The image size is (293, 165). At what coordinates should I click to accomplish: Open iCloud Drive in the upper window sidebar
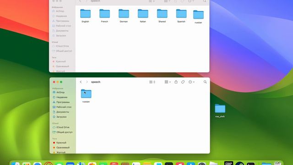point(62,46)
